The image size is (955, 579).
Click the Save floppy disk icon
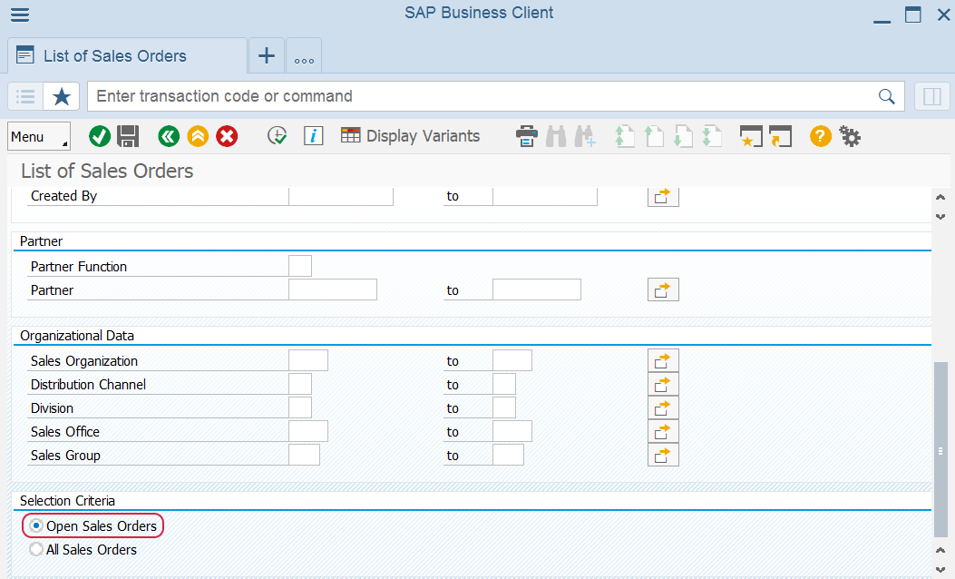128,136
